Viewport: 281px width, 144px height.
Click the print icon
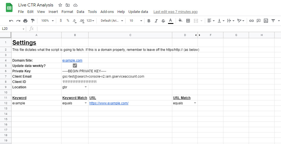[25, 21]
